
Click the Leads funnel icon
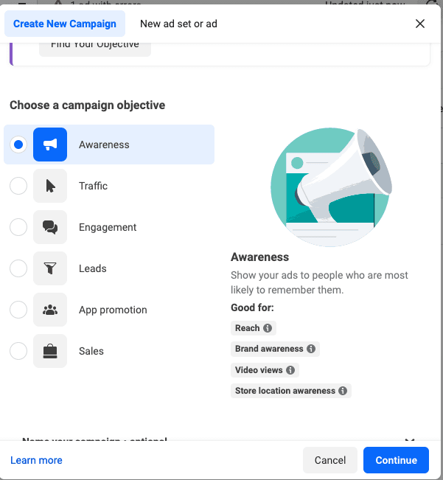(50, 268)
